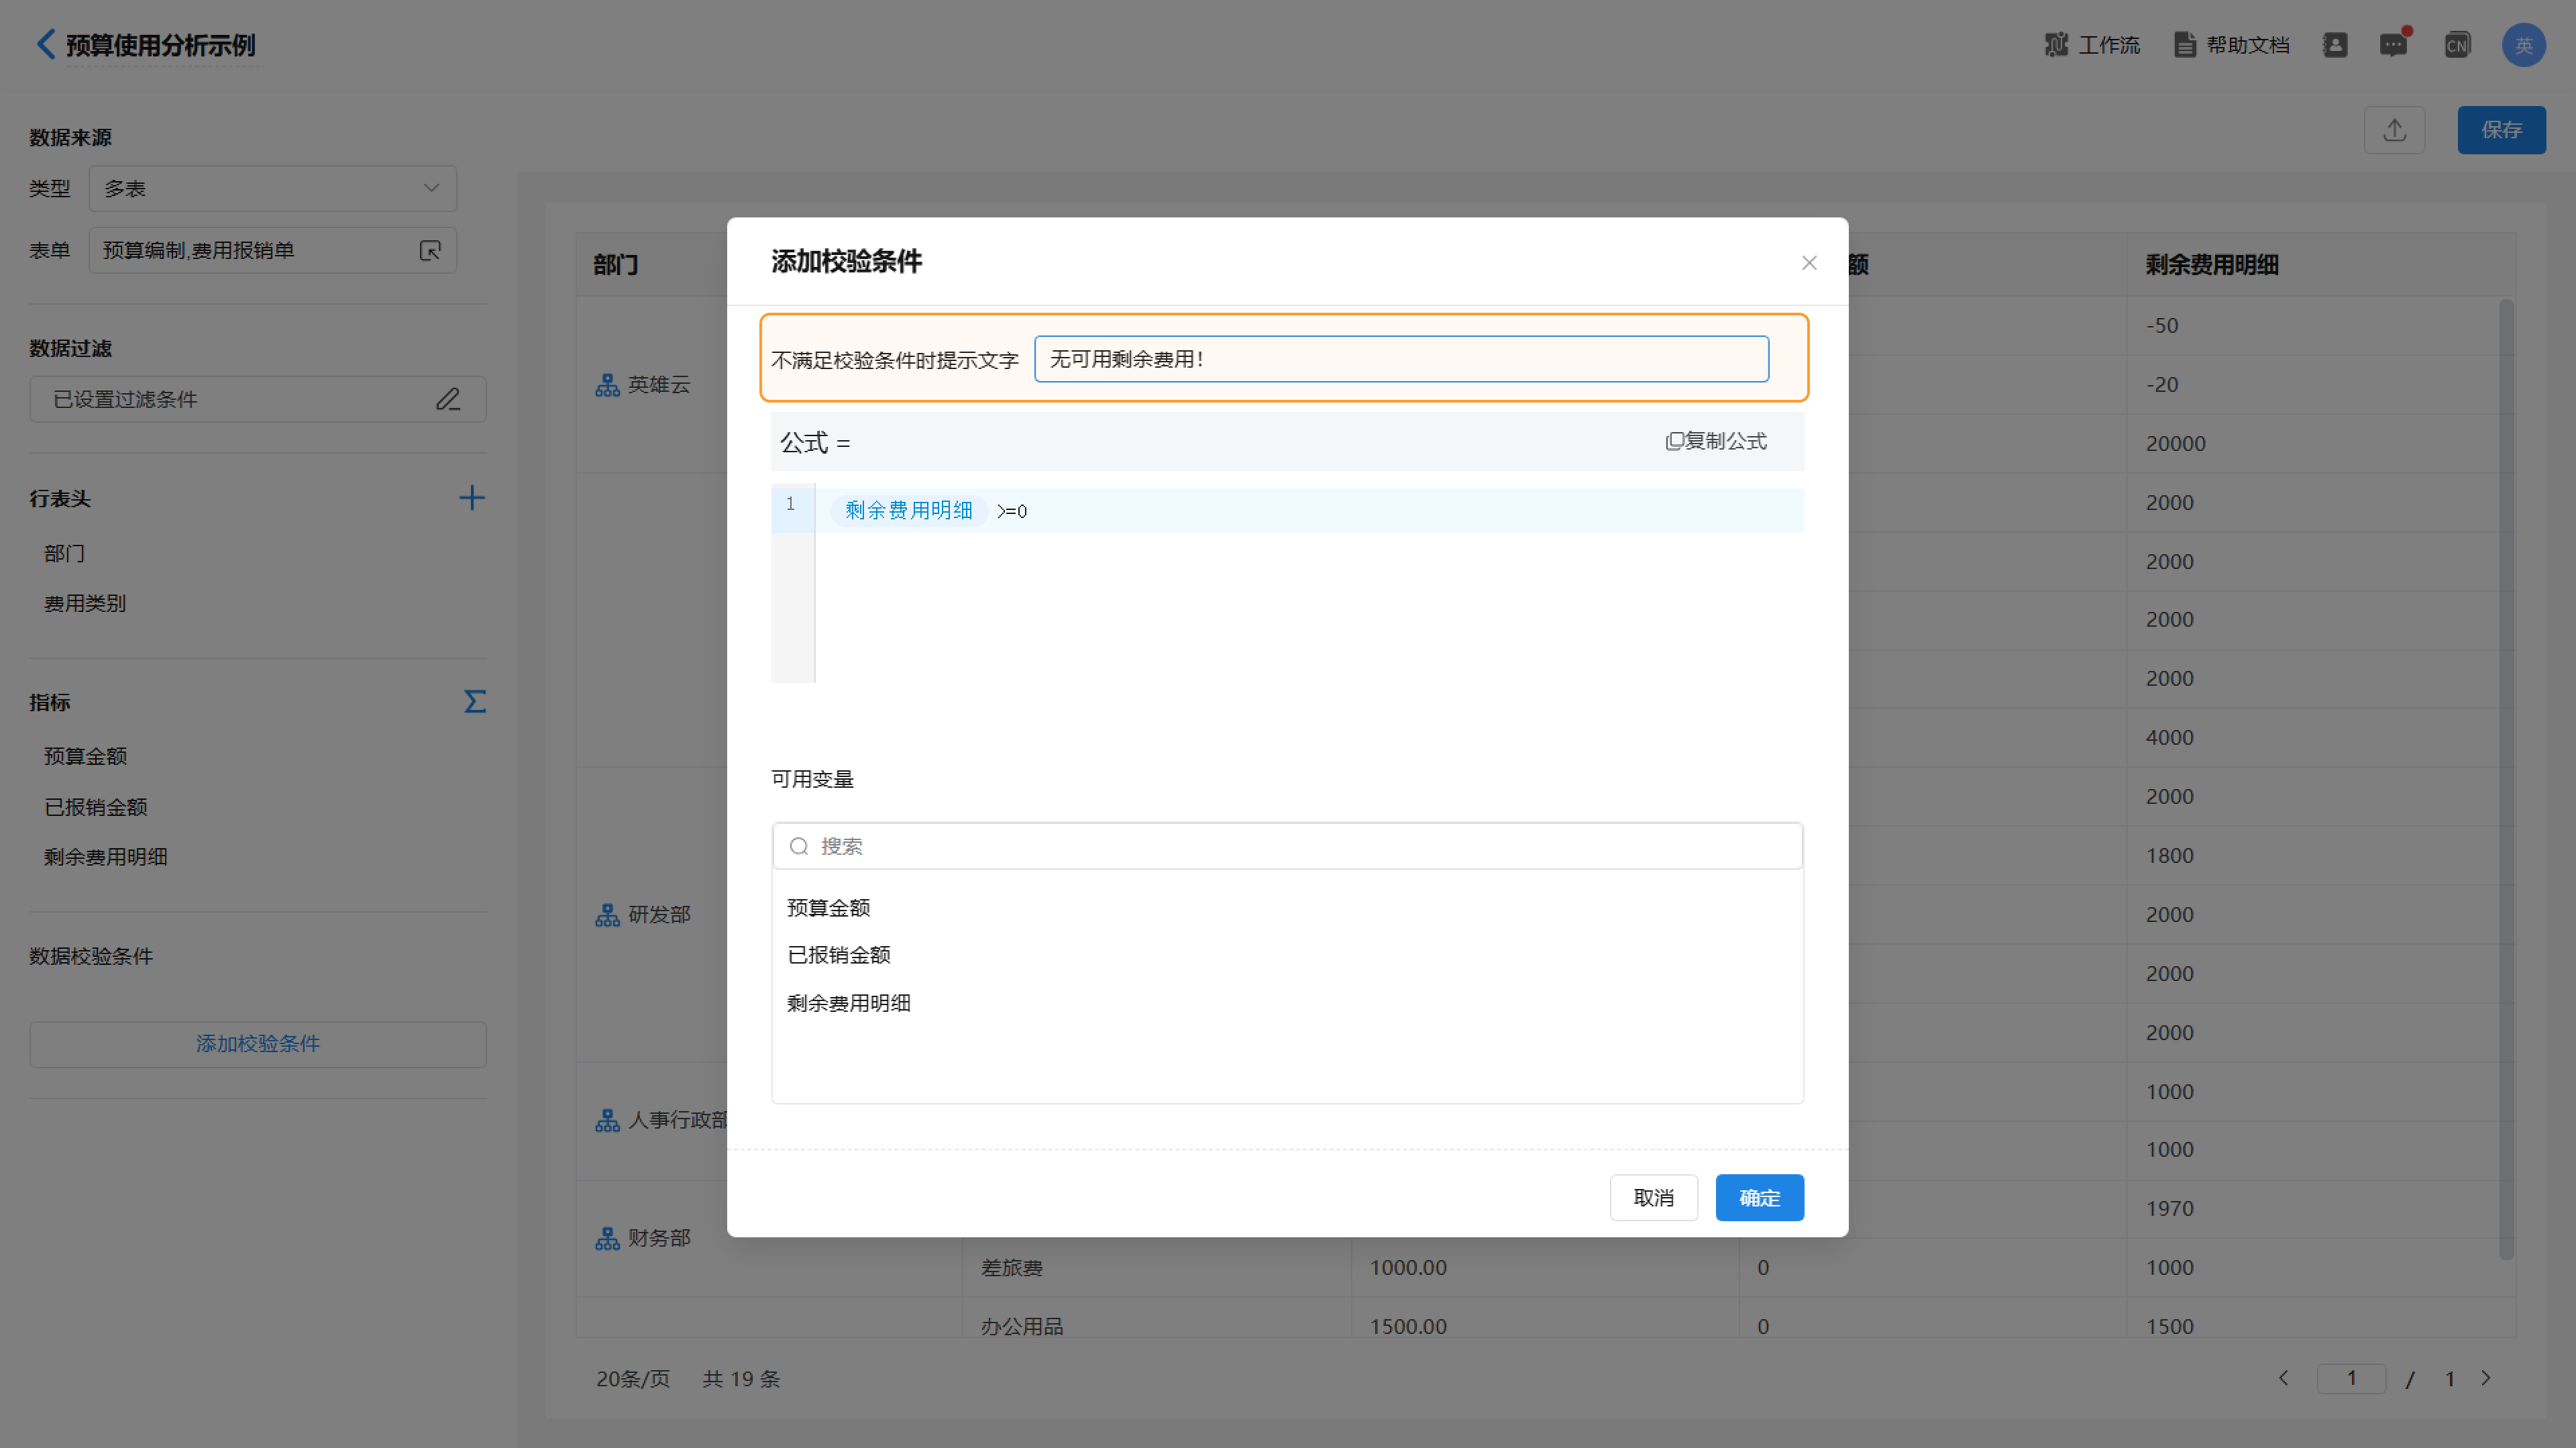Image resolution: width=2576 pixels, height=1448 pixels.
Task: Add row header with plus icon
Action: click(x=471, y=498)
